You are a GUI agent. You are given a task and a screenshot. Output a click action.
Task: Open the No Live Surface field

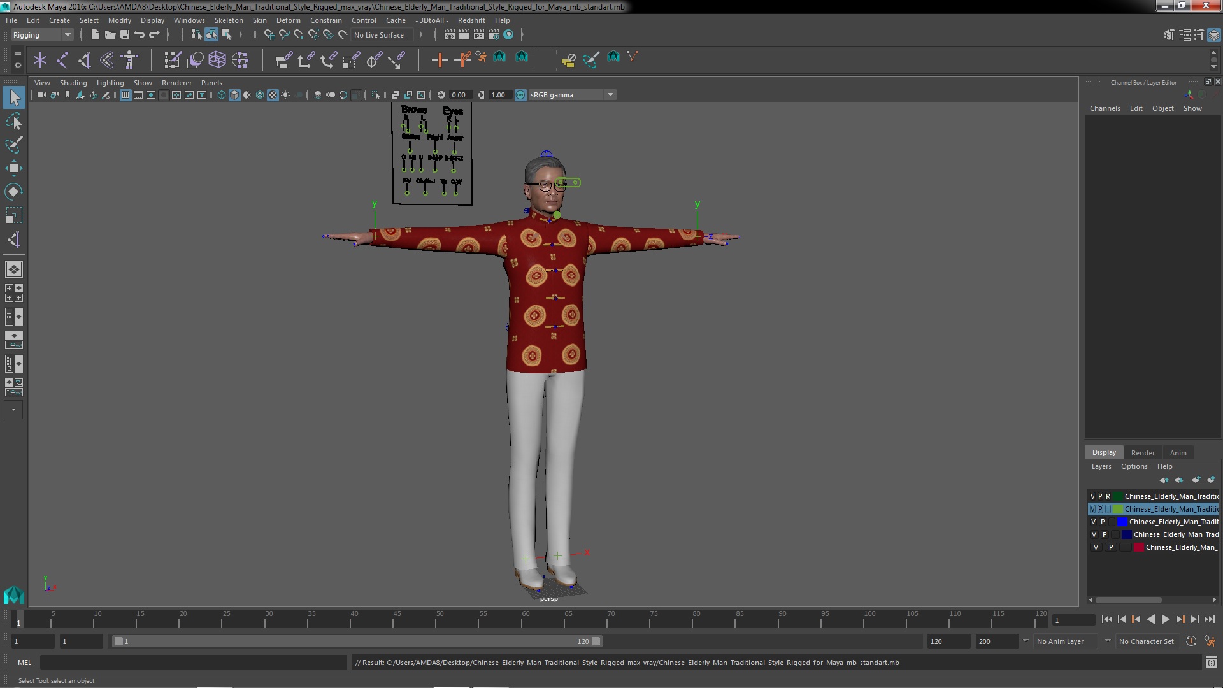click(382, 35)
